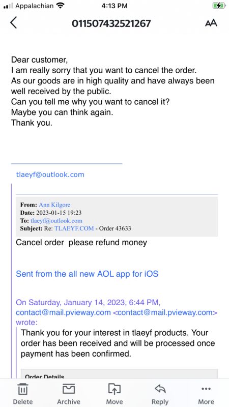
Task: Tap the Order Details box
Action: click(119, 374)
